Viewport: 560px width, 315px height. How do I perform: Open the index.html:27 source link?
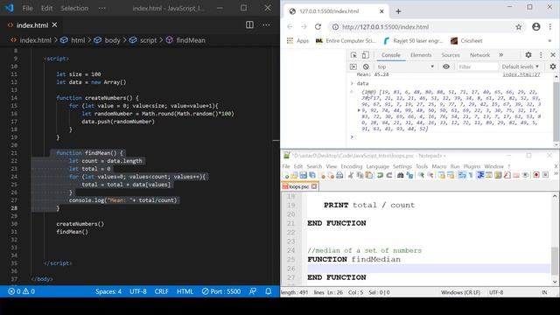pyautogui.click(x=521, y=74)
